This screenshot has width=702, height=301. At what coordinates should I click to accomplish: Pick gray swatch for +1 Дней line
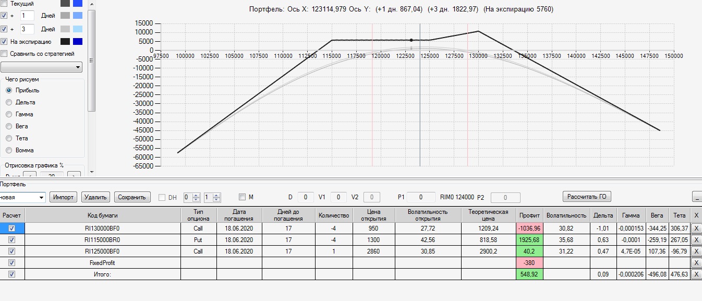[x=65, y=16]
